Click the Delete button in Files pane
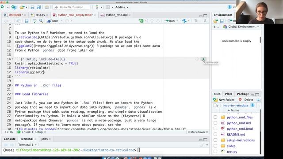Viewport: 283px width, 159px height. click(246, 100)
